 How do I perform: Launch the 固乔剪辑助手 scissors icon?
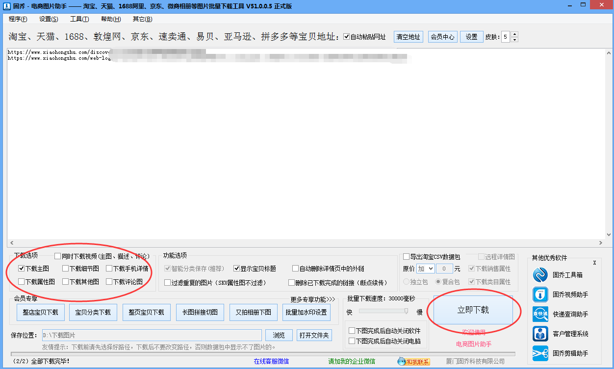540,353
